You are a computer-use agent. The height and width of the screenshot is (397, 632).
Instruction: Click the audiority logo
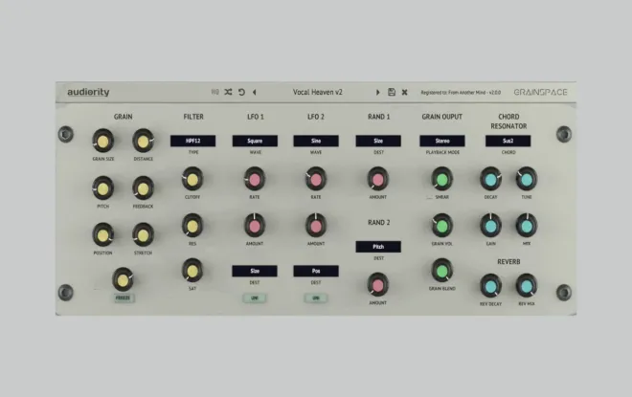pos(88,92)
